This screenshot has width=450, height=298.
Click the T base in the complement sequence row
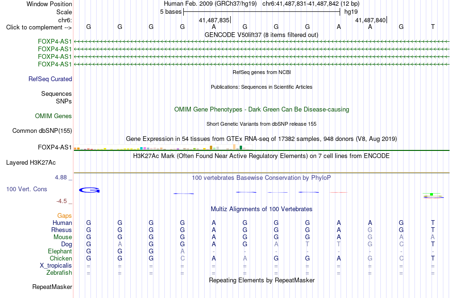[433, 27]
